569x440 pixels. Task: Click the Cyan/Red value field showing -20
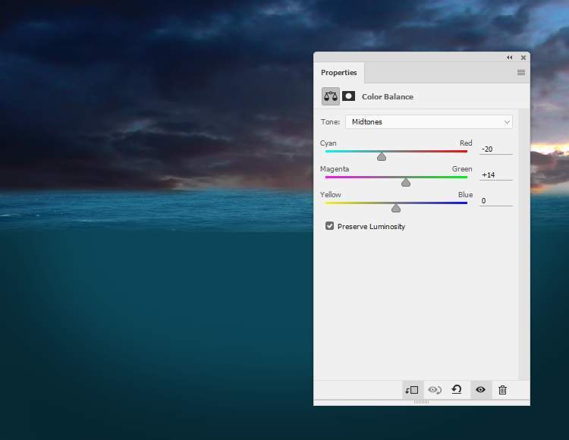coord(495,149)
